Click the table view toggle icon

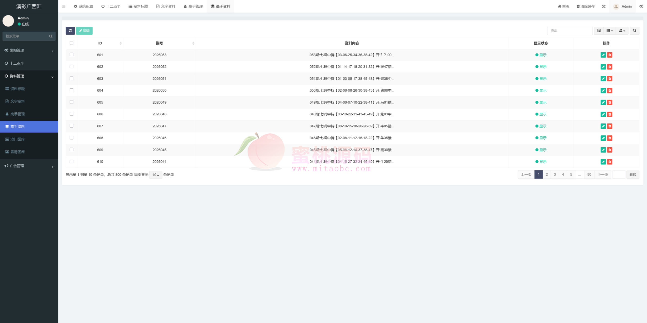point(599,31)
